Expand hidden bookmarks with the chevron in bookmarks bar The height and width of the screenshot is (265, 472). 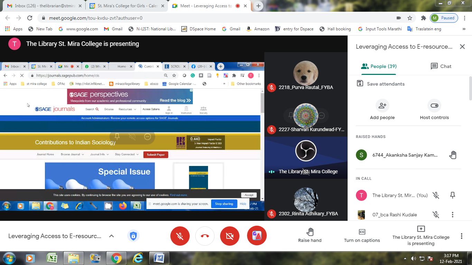pyautogui.click(x=464, y=29)
